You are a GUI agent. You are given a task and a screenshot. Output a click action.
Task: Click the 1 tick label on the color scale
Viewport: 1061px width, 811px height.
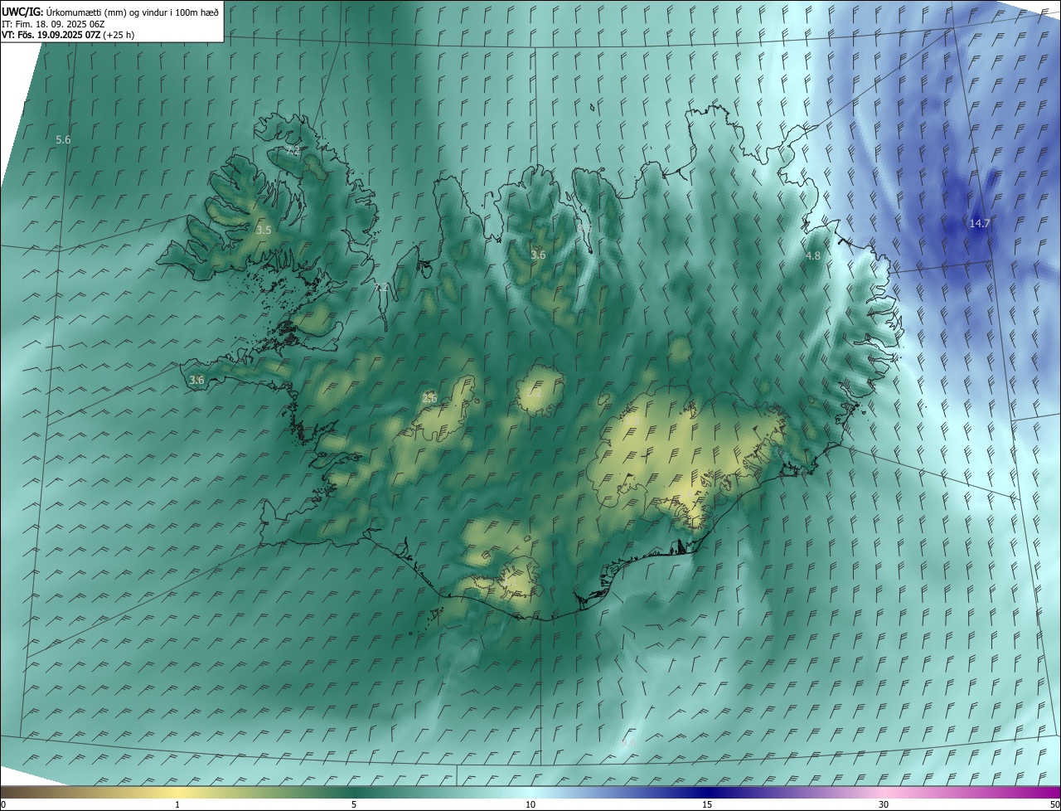pyautogui.click(x=177, y=805)
